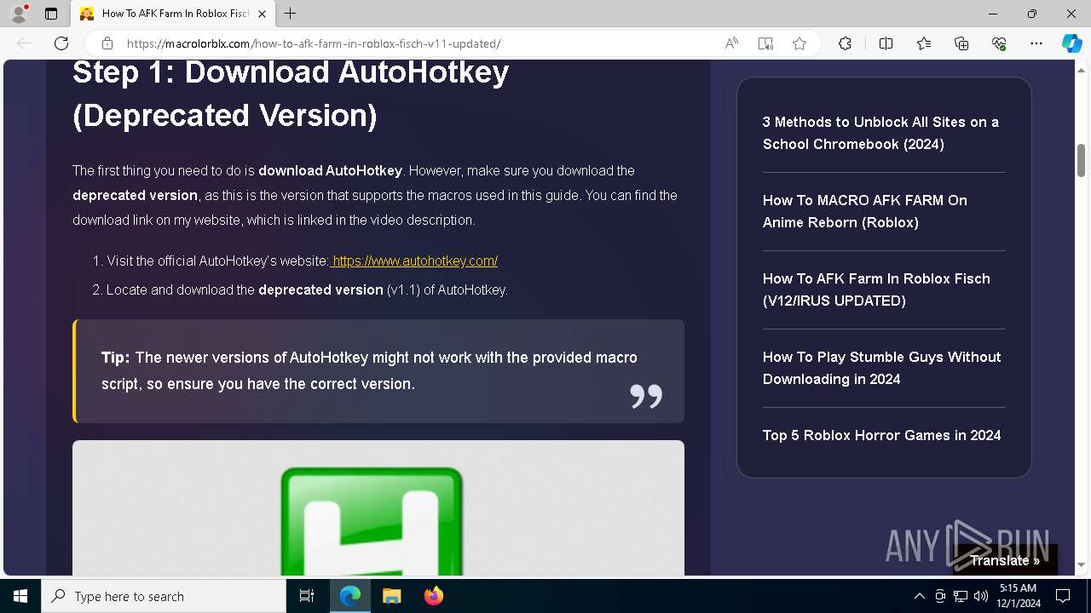
Task: Add this page to favorites star
Action: pos(799,43)
